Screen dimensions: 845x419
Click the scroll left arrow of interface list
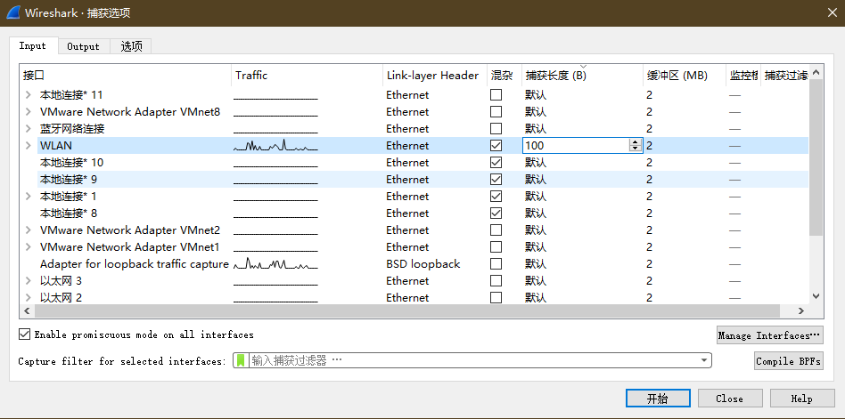point(27,310)
